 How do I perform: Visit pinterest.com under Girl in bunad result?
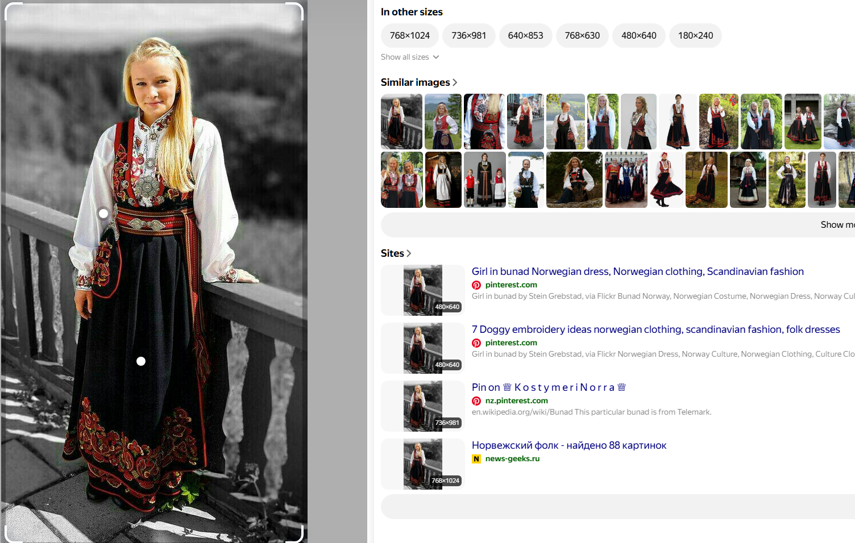(511, 285)
